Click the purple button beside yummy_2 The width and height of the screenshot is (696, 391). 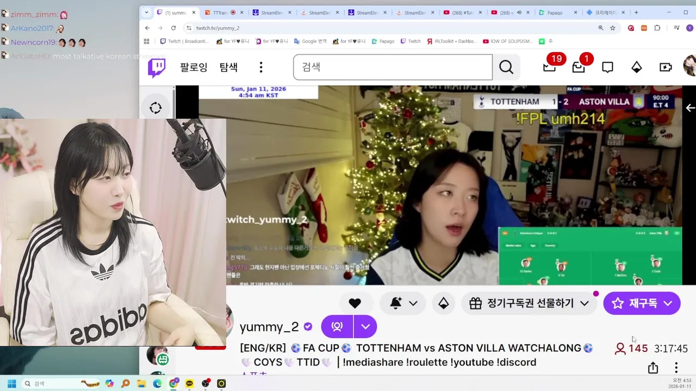(x=337, y=326)
